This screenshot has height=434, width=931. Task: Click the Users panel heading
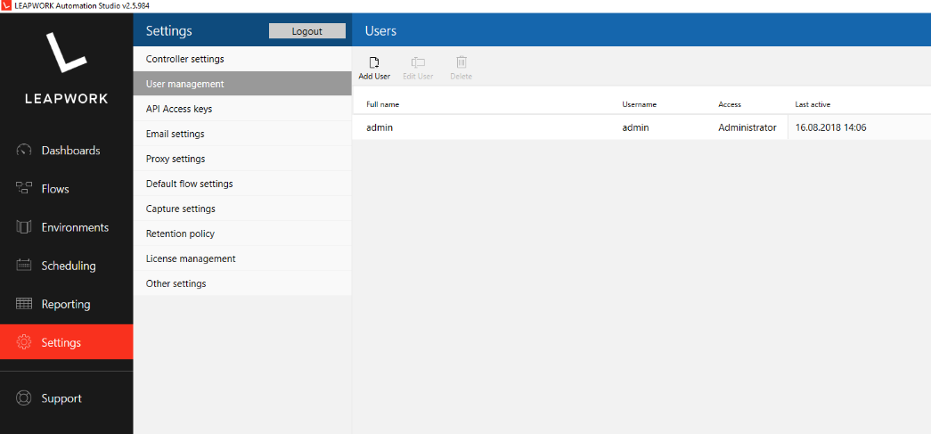380,31
